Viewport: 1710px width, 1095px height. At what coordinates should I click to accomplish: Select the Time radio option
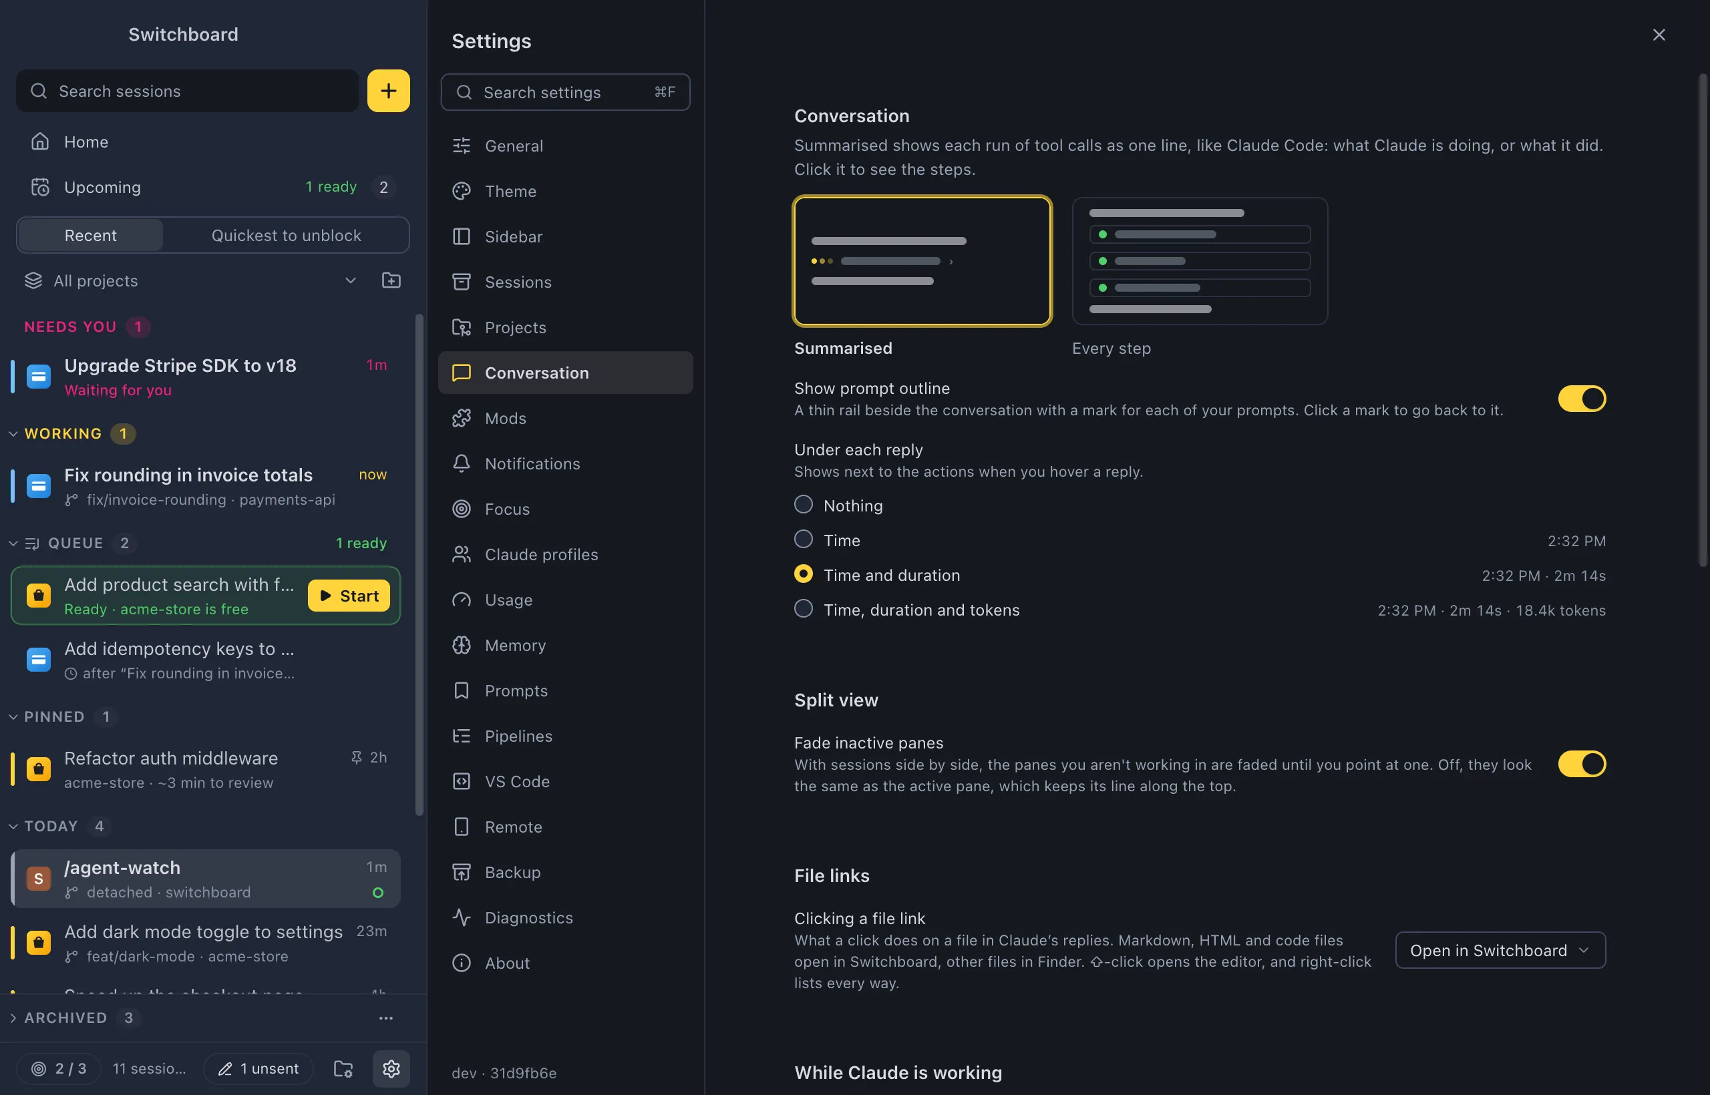click(803, 539)
